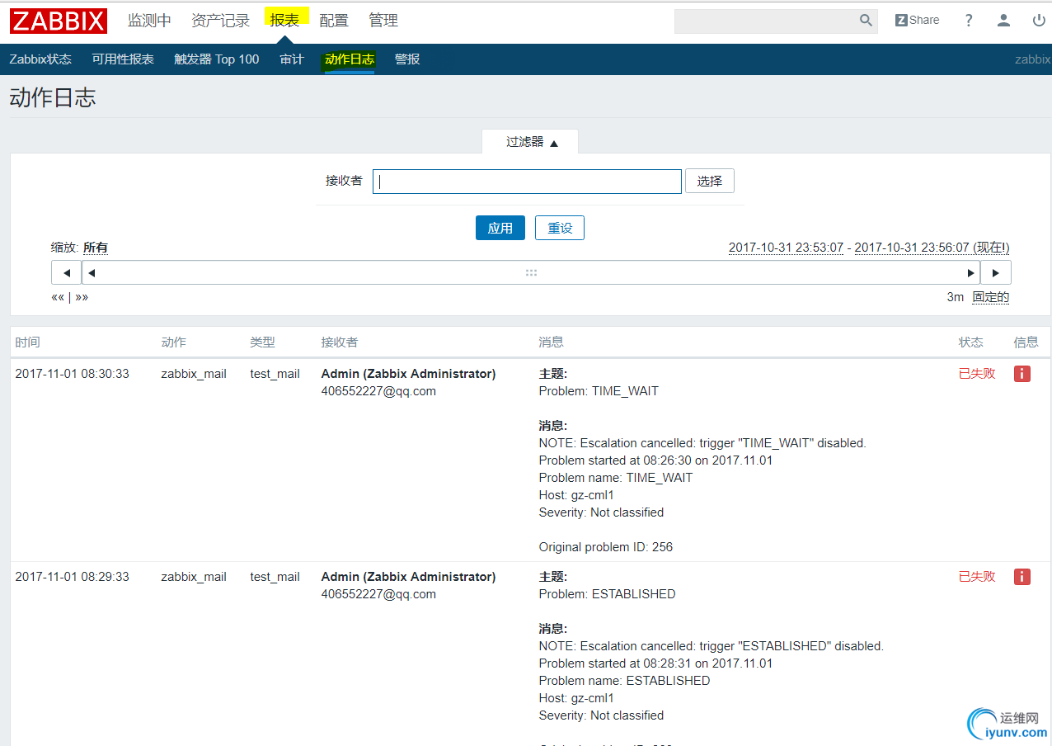Screen dimensions: 1052x746
Task: Click the inner right arrow on slider bar
Action: 970,272
